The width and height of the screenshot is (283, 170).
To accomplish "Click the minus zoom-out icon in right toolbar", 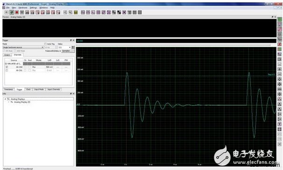I will tap(280, 75).
